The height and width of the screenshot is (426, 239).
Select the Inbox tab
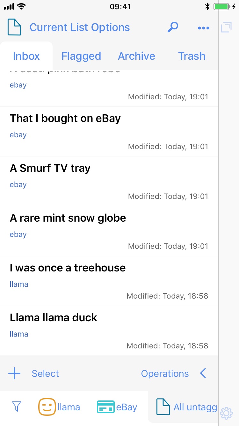tap(26, 56)
